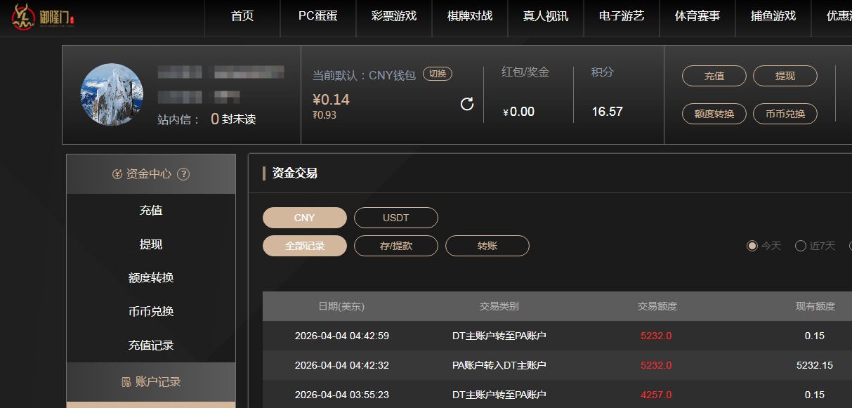Screen dimensions: 852x408
Task: Open 充值记录 in the sidebar
Action: (151, 346)
